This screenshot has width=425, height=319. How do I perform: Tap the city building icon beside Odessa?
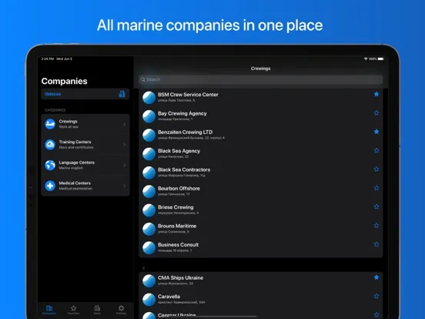tap(122, 94)
